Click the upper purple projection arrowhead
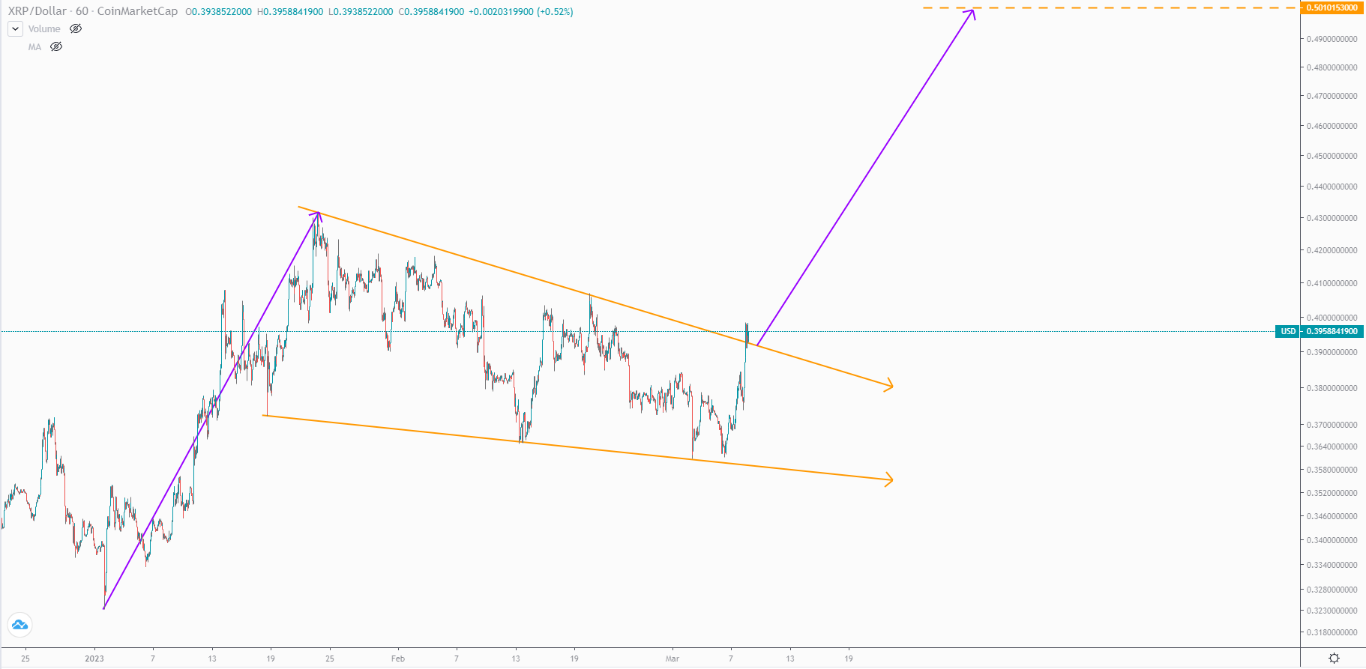 tap(972, 11)
